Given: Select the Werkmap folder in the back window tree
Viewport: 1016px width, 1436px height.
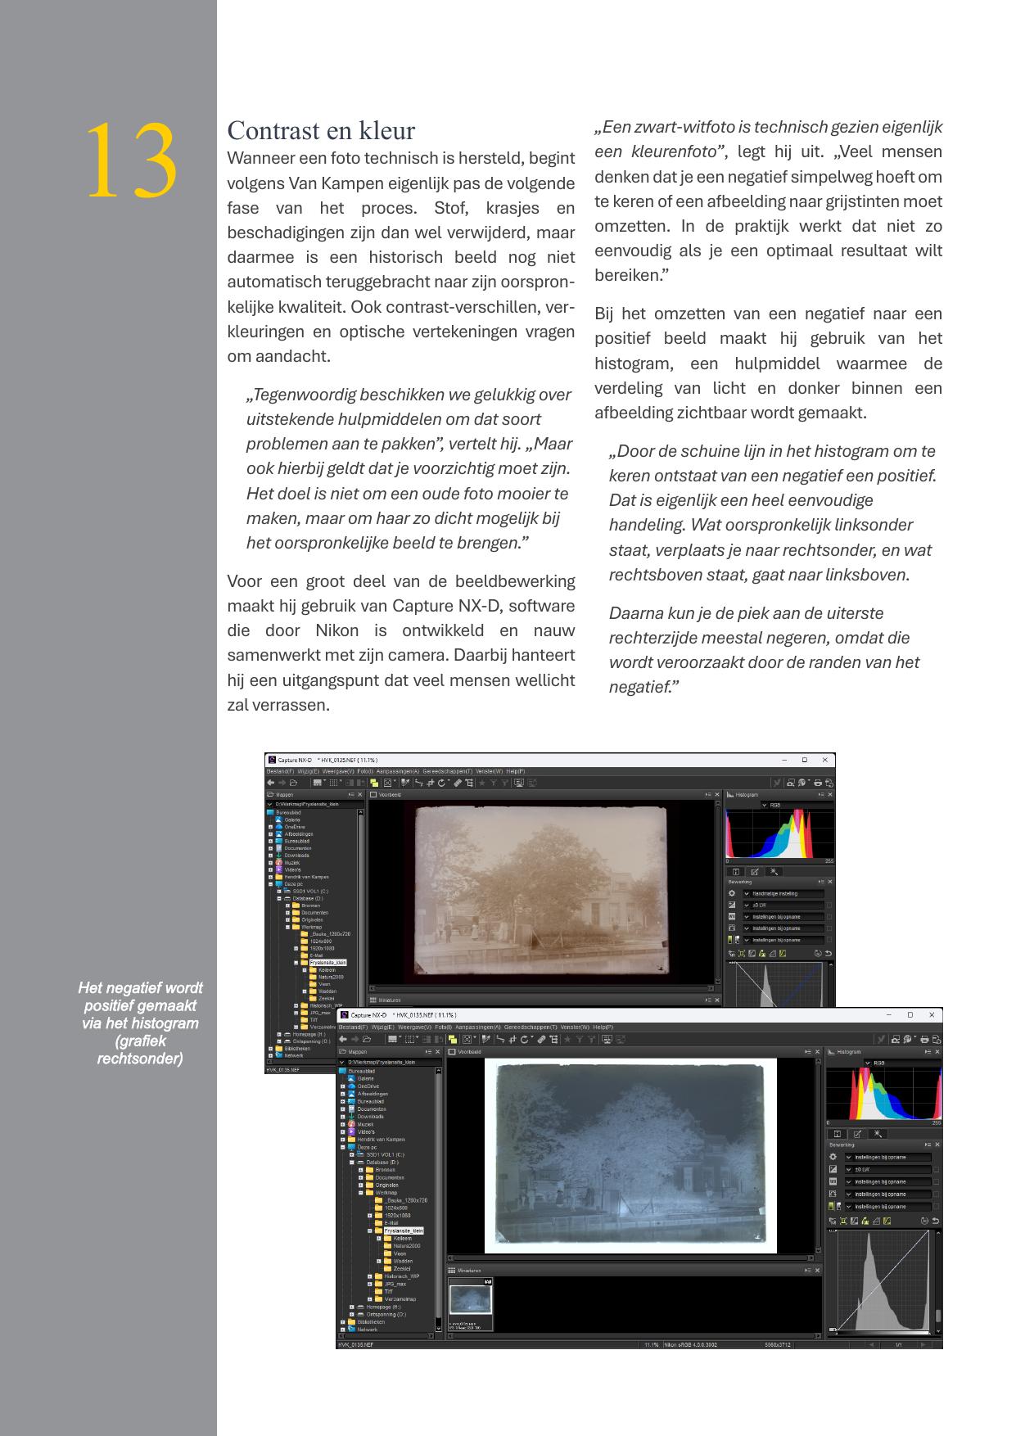Looking at the screenshot, I should point(311,927).
